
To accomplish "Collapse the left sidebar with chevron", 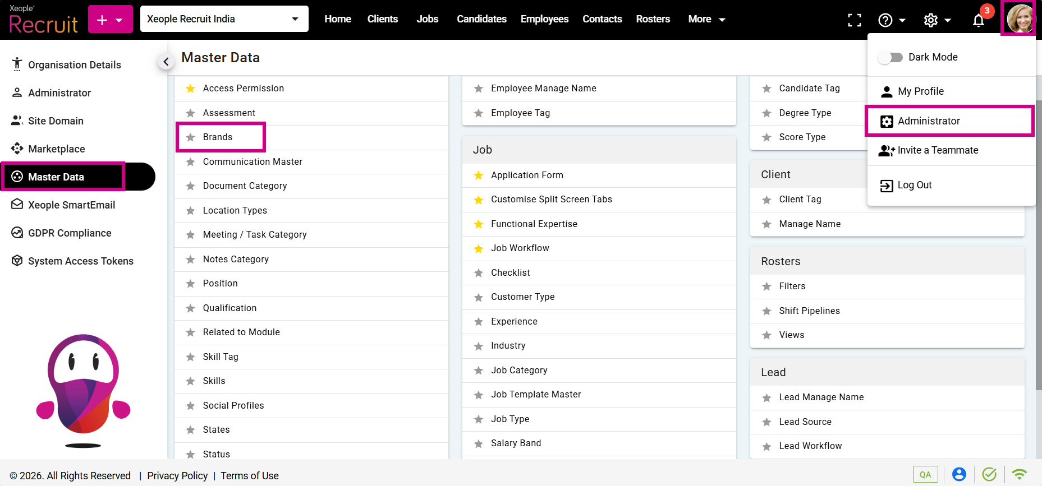I will click(166, 62).
